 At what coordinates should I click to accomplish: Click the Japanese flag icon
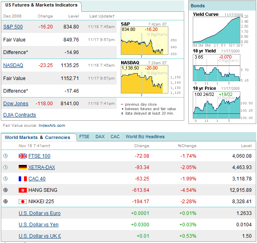[22, 201]
